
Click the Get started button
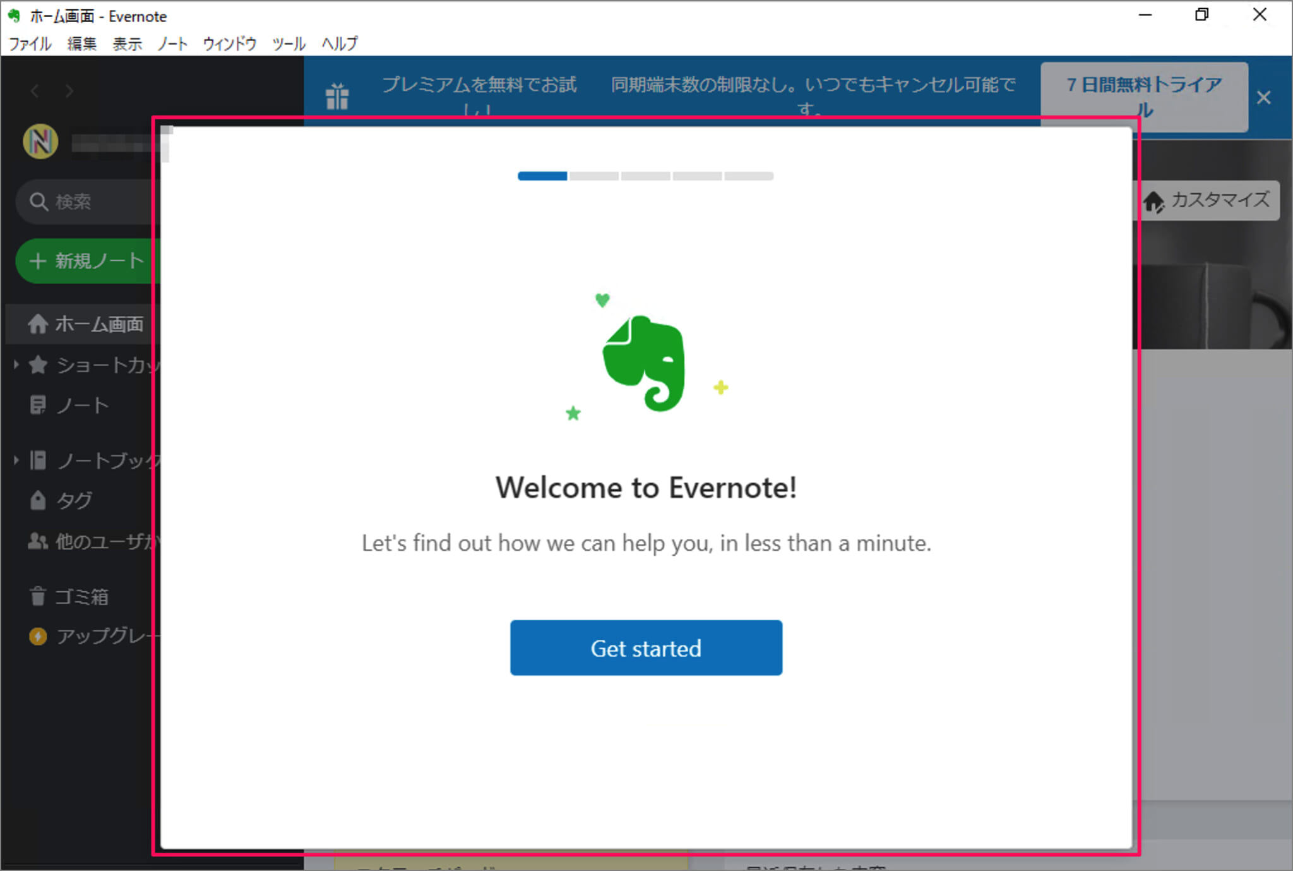[x=645, y=647]
